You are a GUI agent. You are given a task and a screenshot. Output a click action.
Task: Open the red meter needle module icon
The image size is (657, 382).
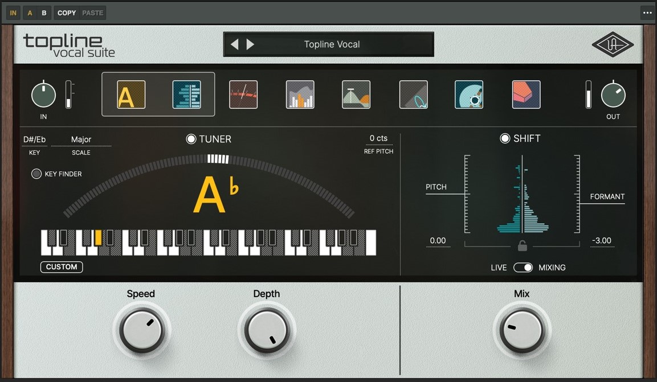[243, 95]
